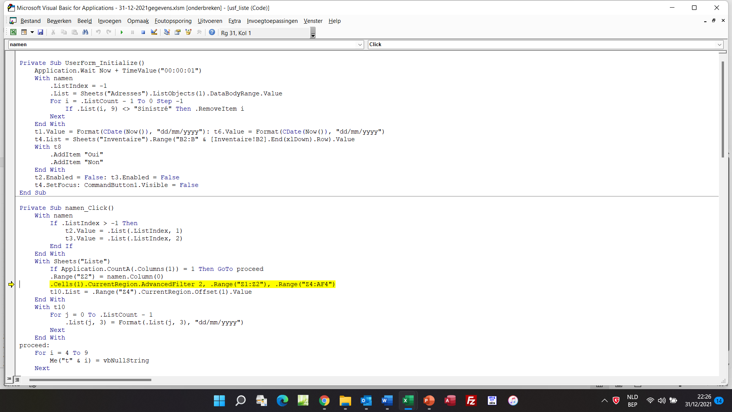This screenshot has height=412, width=732.
Task: Switch to Procedure View button
Action: pyautogui.click(x=9, y=380)
